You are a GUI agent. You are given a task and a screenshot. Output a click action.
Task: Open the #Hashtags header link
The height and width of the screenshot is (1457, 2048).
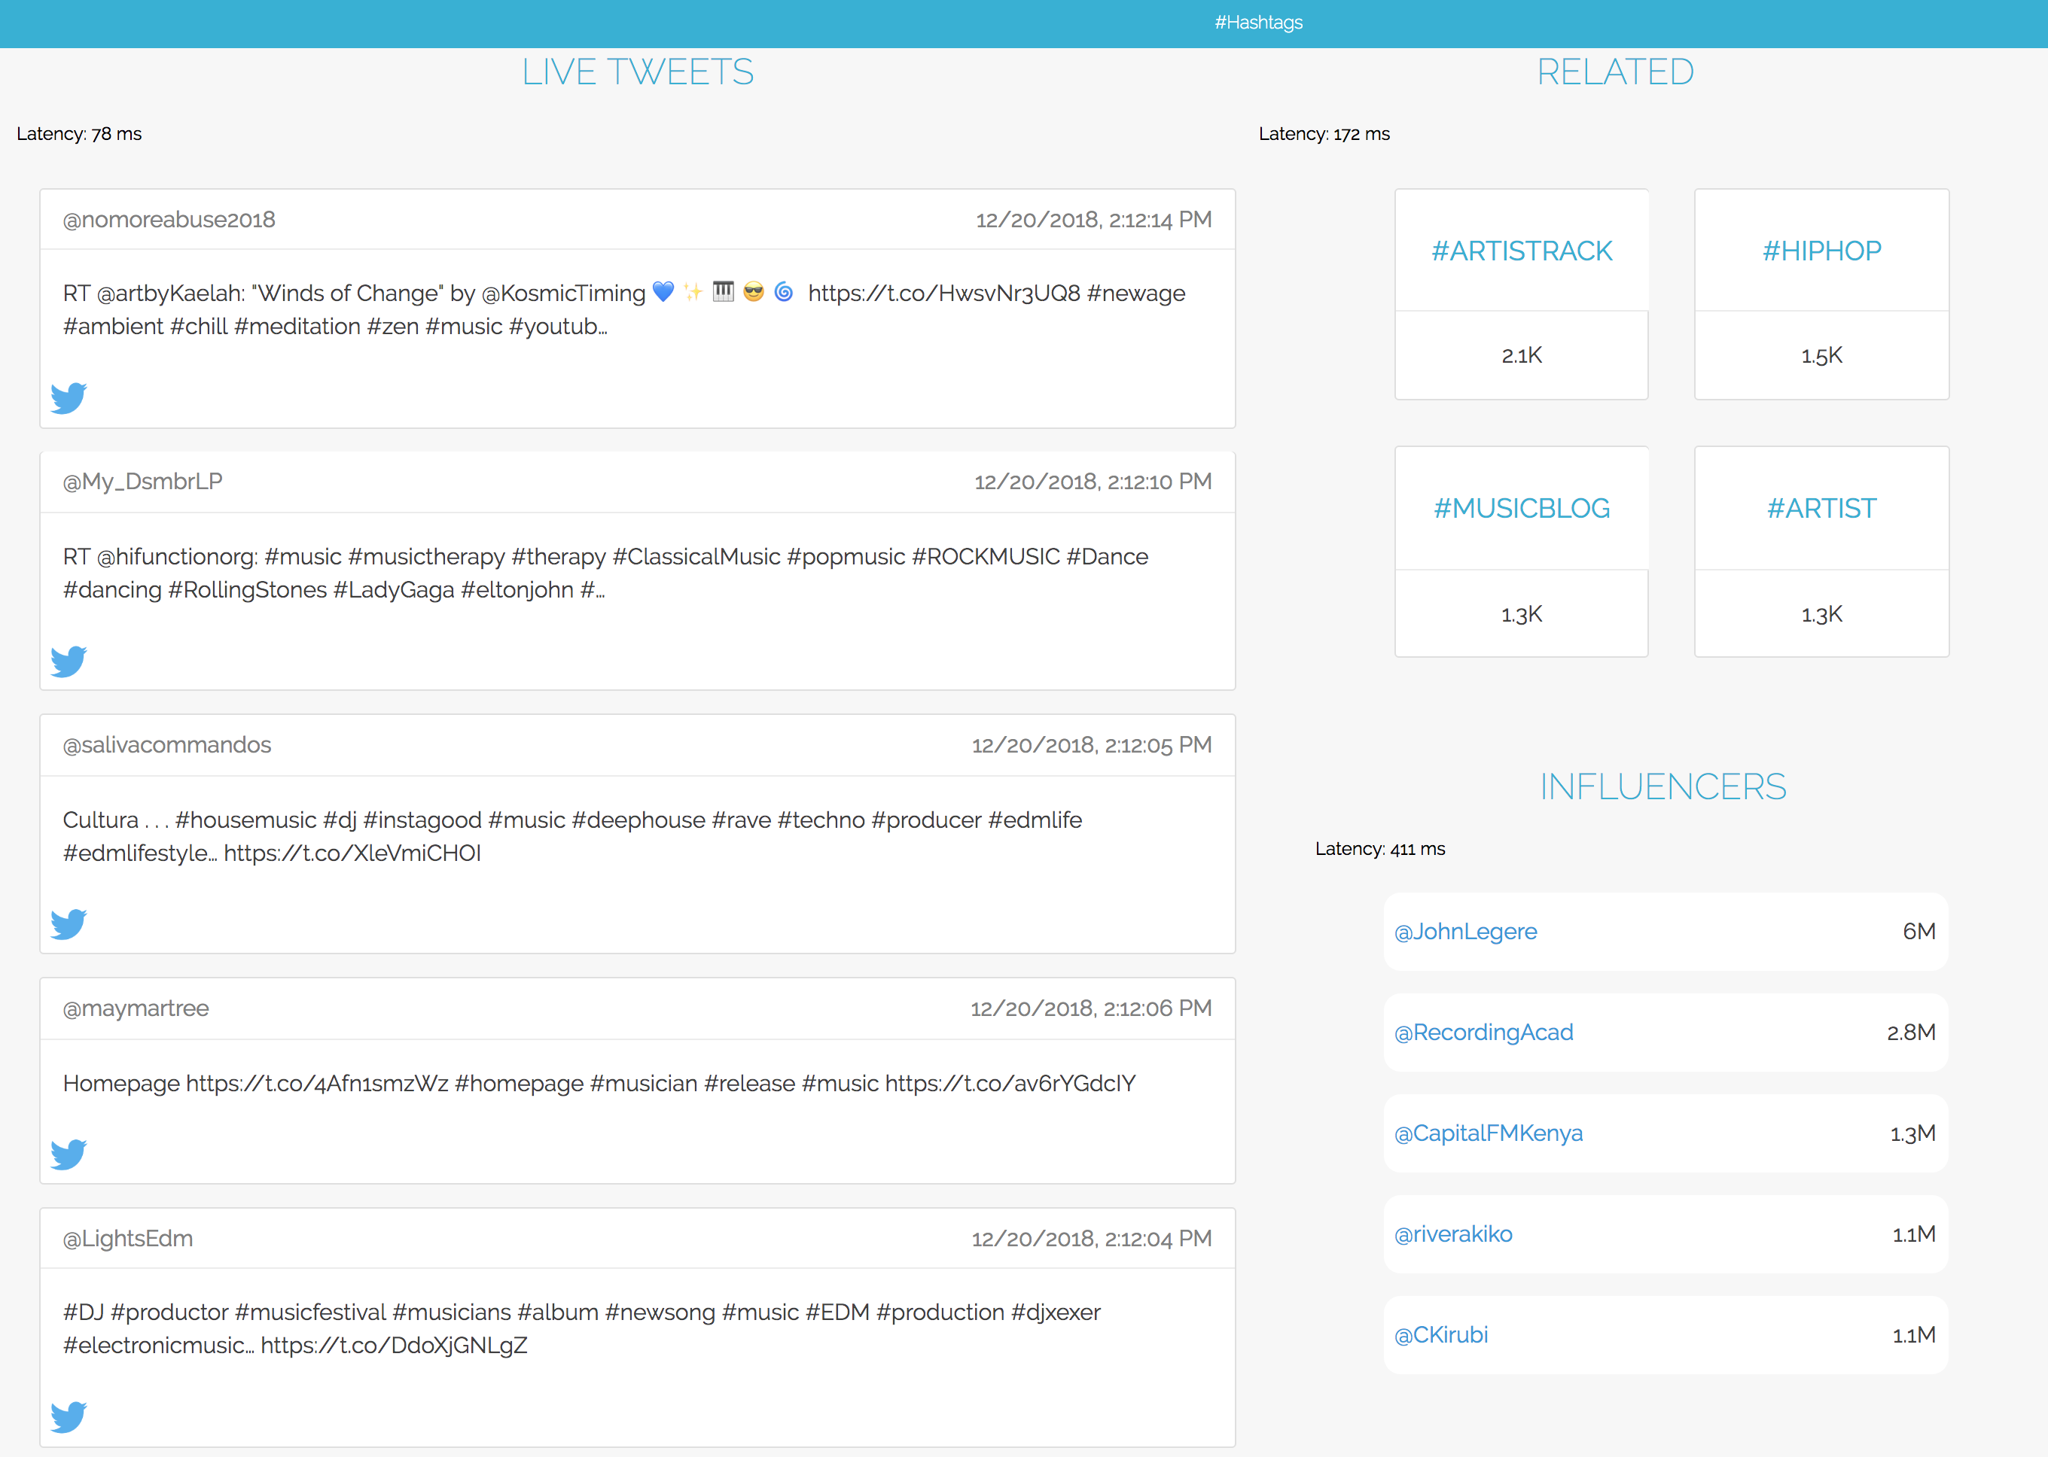coord(1258,23)
